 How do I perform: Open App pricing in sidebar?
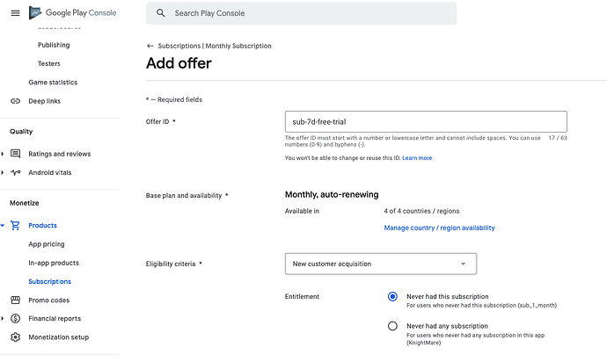(x=47, y=244)
